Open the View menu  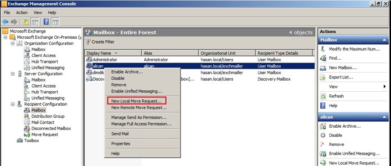pos(38,12)
